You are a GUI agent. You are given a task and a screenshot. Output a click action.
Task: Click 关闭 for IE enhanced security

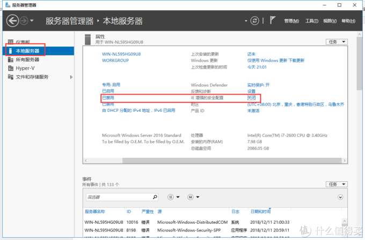click(251, 98)
